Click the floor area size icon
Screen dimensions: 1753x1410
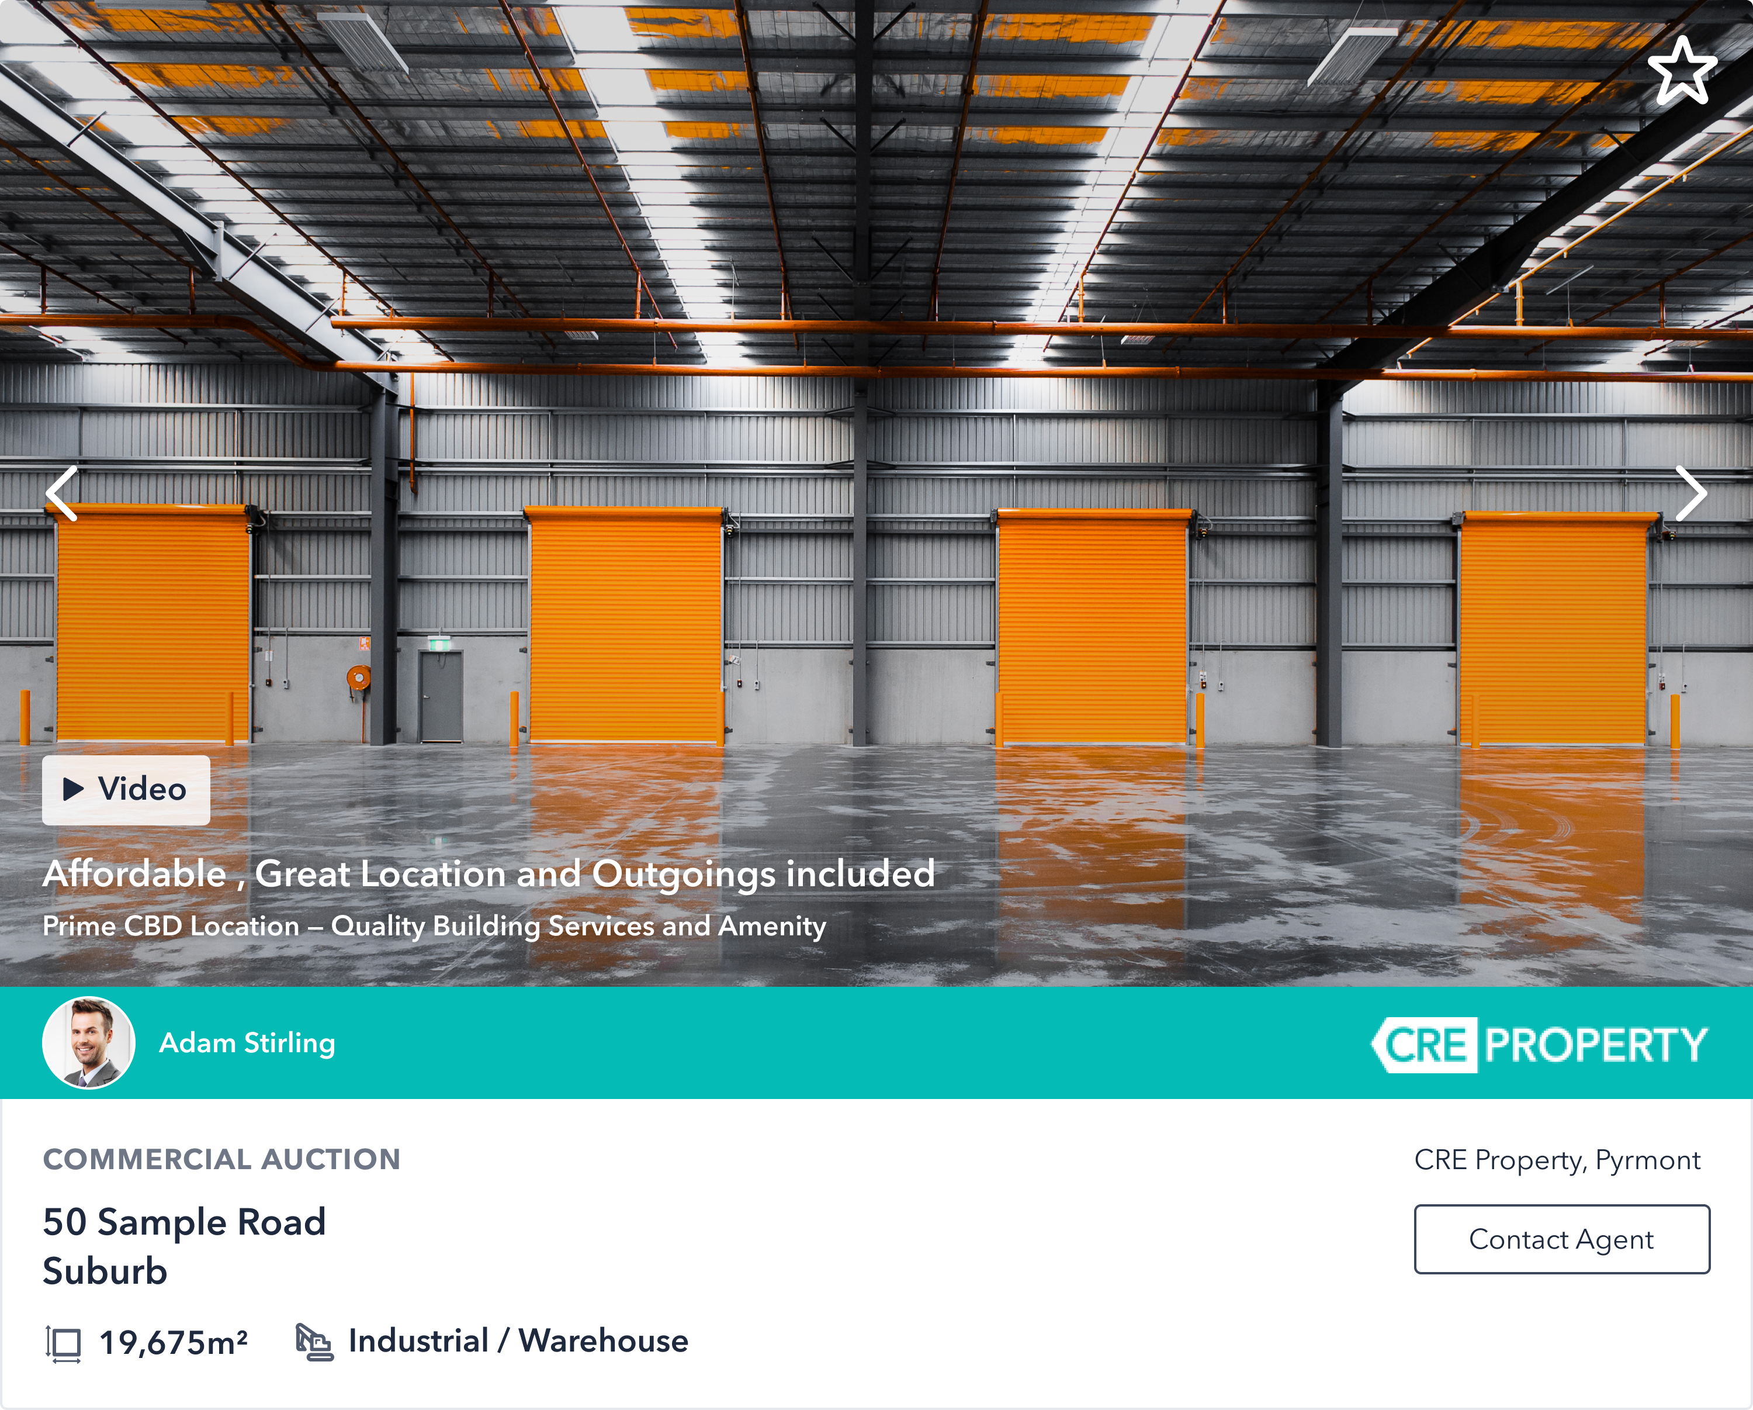coord(64,1343)
